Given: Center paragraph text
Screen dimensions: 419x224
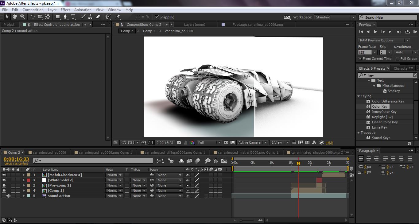Looking at the screenshot, I should tap(368, 159).
